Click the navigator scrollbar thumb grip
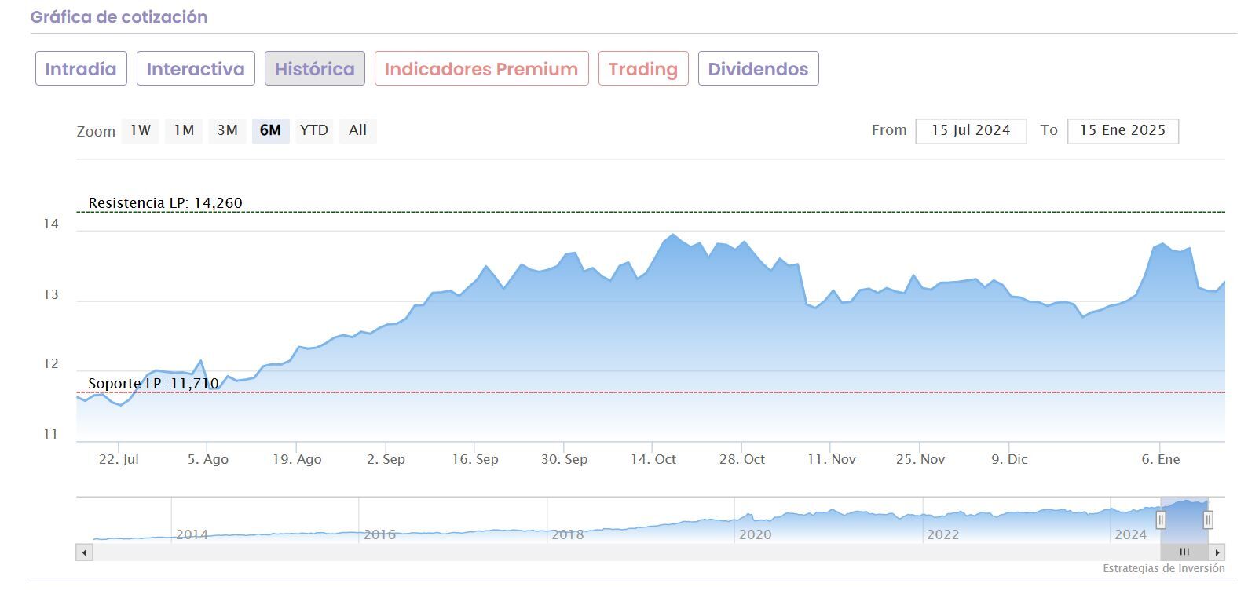 (1184, 552)
